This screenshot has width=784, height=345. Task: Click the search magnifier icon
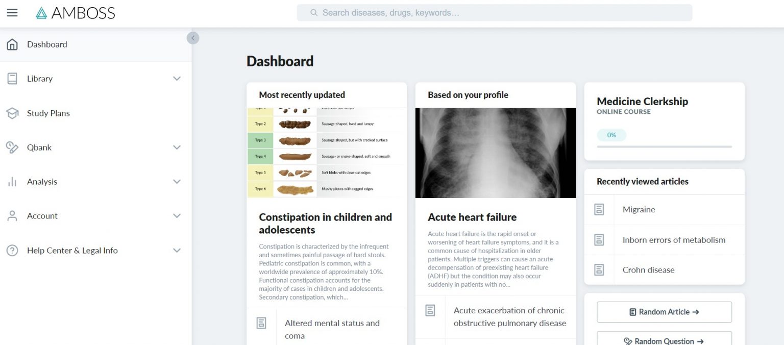pos(313,12)
